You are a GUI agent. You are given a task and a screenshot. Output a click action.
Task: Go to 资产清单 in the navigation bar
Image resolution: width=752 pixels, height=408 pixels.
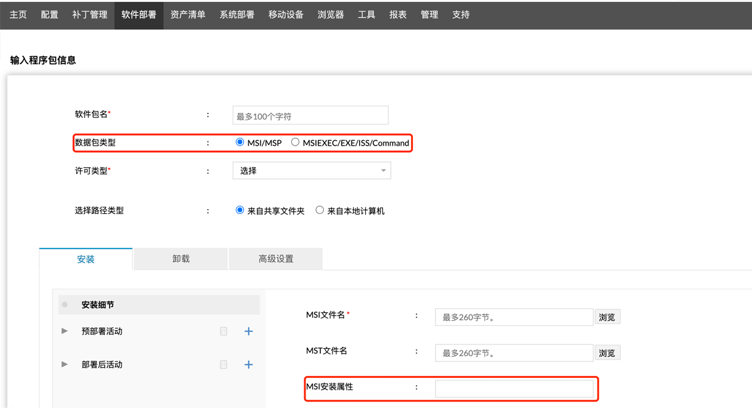pyautogui.click(x=188, y=14)
